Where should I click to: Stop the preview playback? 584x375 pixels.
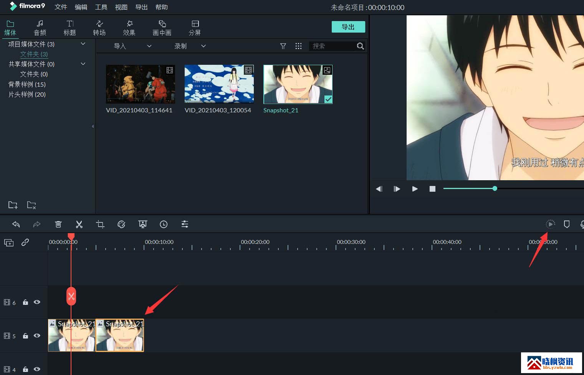(x=432, y=189)
